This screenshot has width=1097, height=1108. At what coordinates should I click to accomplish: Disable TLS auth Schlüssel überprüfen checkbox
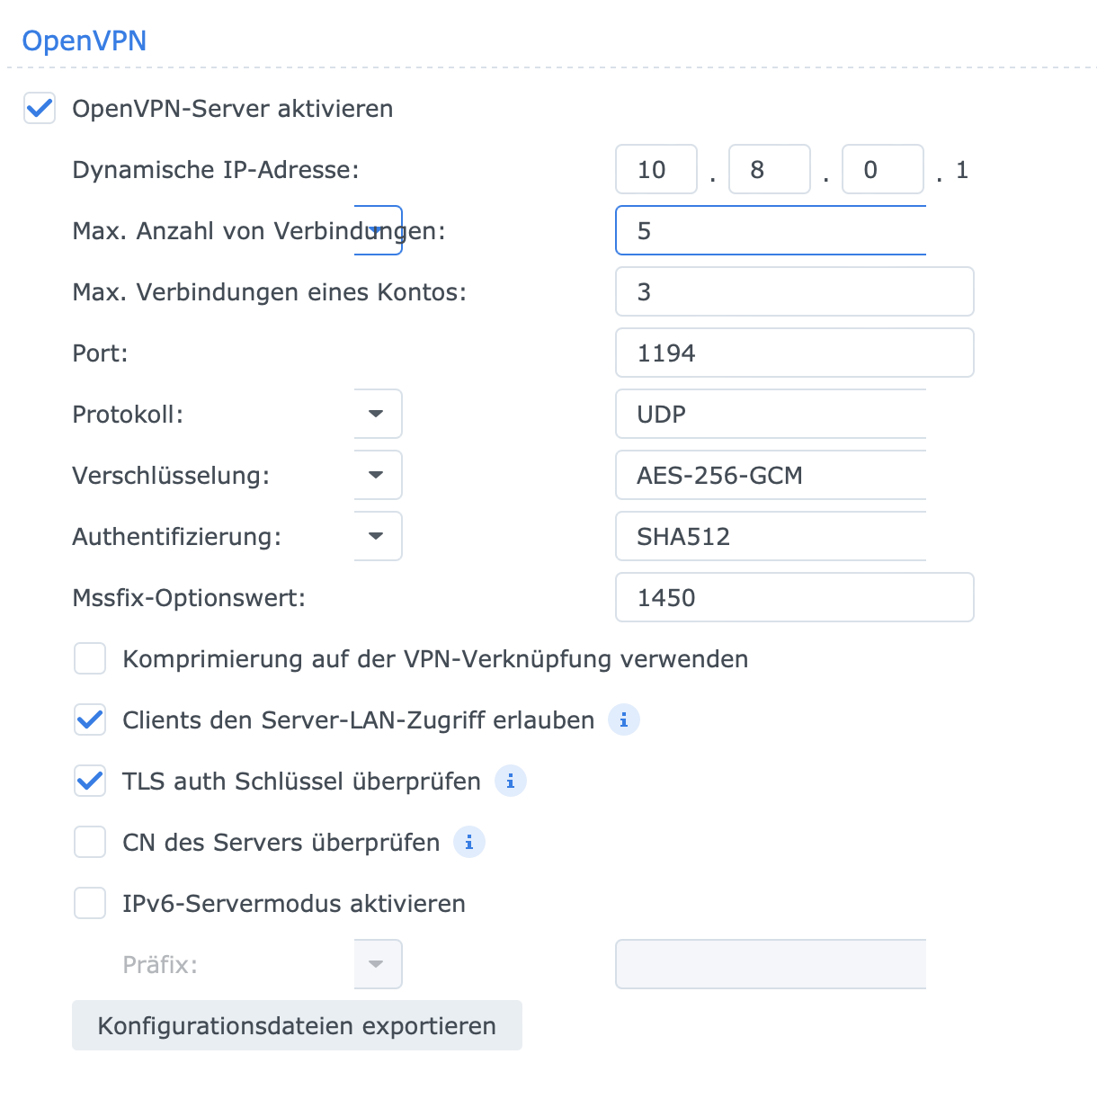pyautogui.click(x=90, y=782)
